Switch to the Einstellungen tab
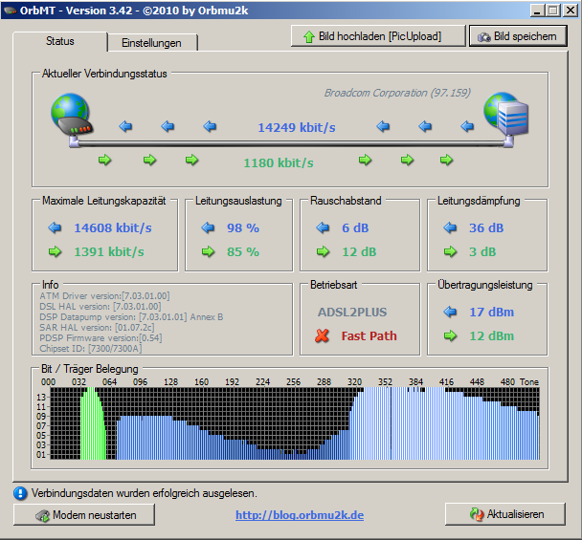 click(x=152, y=43)
